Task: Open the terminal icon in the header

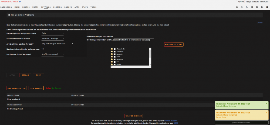Action: click(x=247, y=7)
